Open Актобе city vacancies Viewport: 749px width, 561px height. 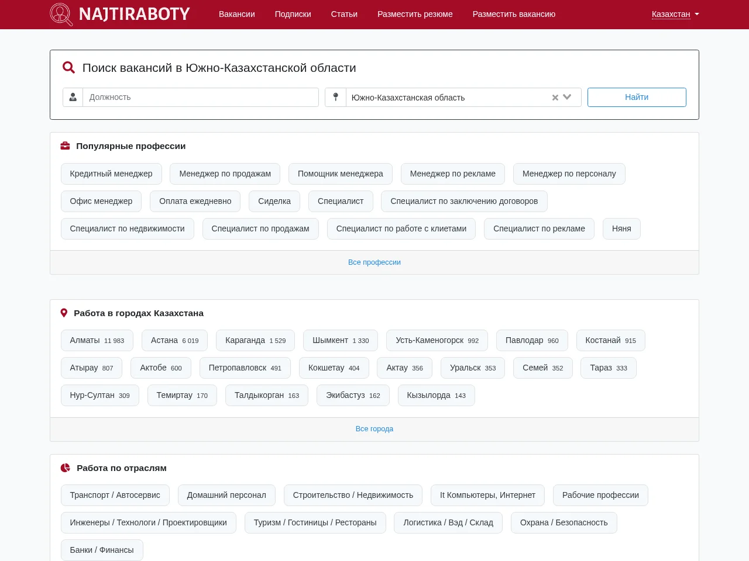click(161, 368)
